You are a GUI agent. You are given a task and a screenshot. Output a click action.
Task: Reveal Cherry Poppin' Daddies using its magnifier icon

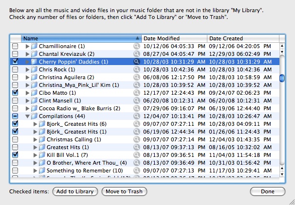click(x=137, y=62)
